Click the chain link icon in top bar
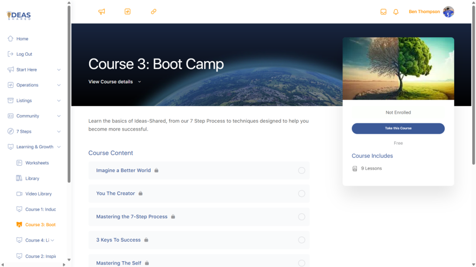476x267 pixels. [153, 12]
